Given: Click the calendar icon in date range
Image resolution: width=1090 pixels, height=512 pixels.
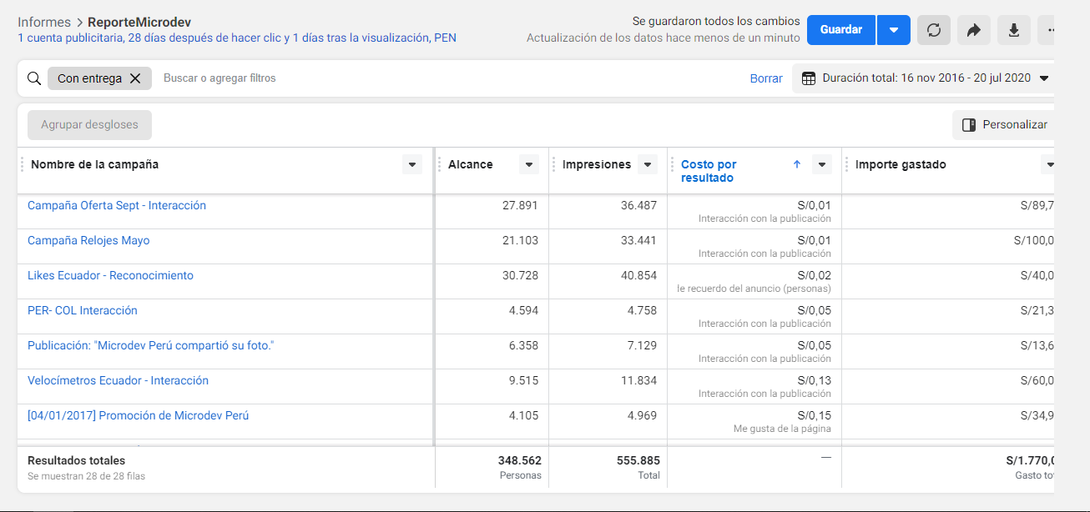Looking at the screenshot, I should 808,78.
